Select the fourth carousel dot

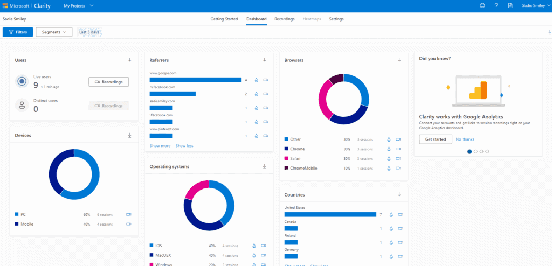[x=487, y=152]
